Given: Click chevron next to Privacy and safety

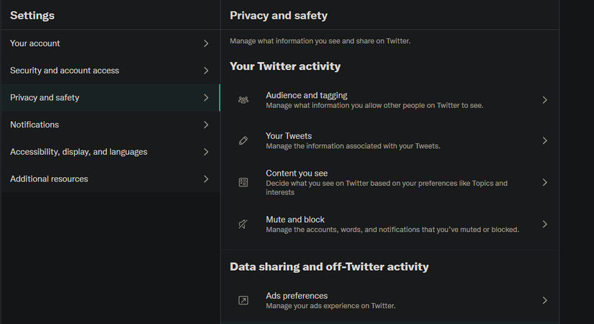Looking at the screenshot, I should pos(206,98).
